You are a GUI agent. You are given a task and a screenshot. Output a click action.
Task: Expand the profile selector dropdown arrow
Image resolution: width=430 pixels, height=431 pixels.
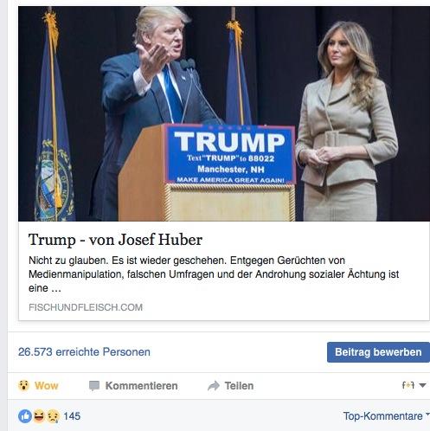pyautogui.click(x=422, y=385)
